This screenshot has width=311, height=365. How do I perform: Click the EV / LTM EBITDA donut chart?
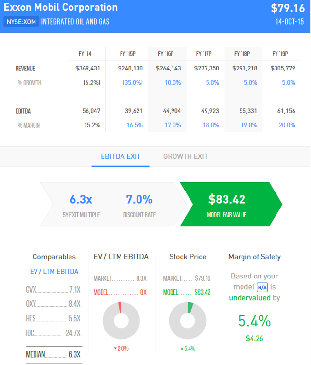121,321
